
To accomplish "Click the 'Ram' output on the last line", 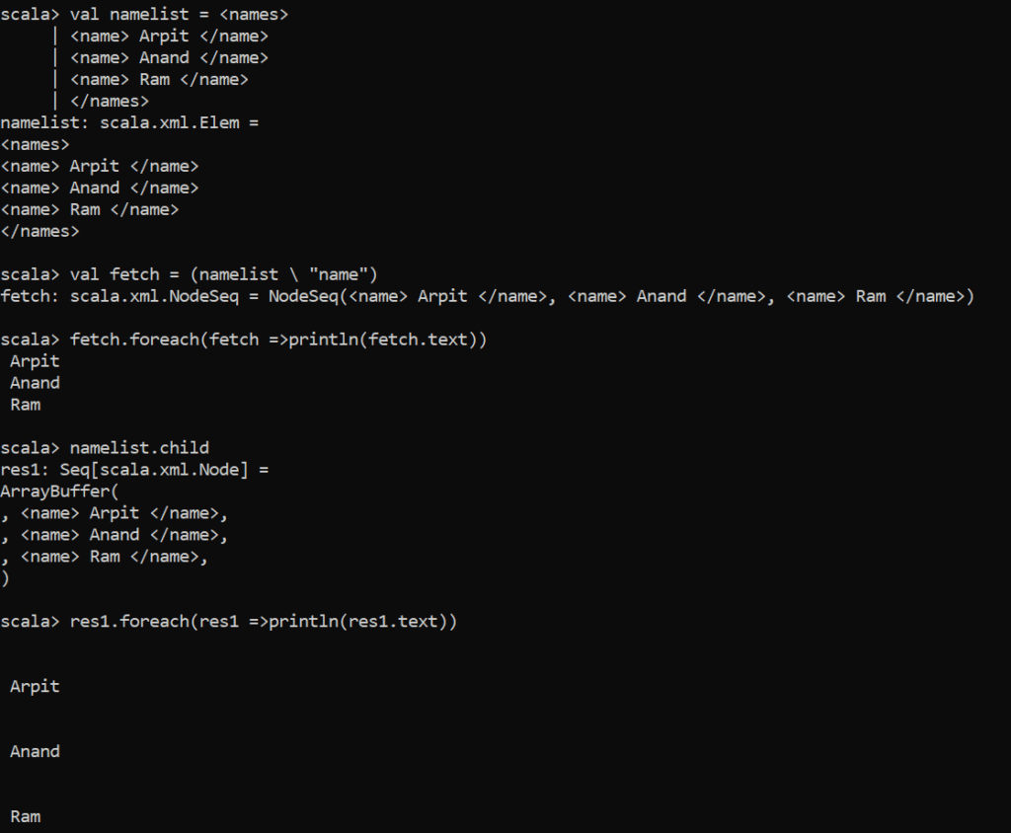I will pyautogui.click(x=26, y=817).
